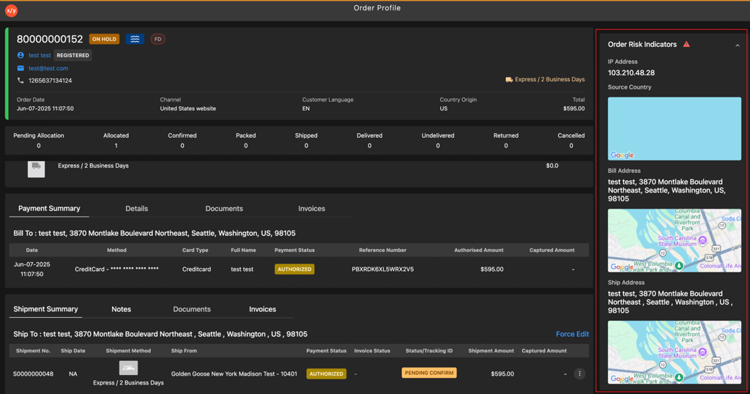Click the Express shipping thumbnail icon
The height and width of the screenshot is (394, 750).
(x=37, y=168)
